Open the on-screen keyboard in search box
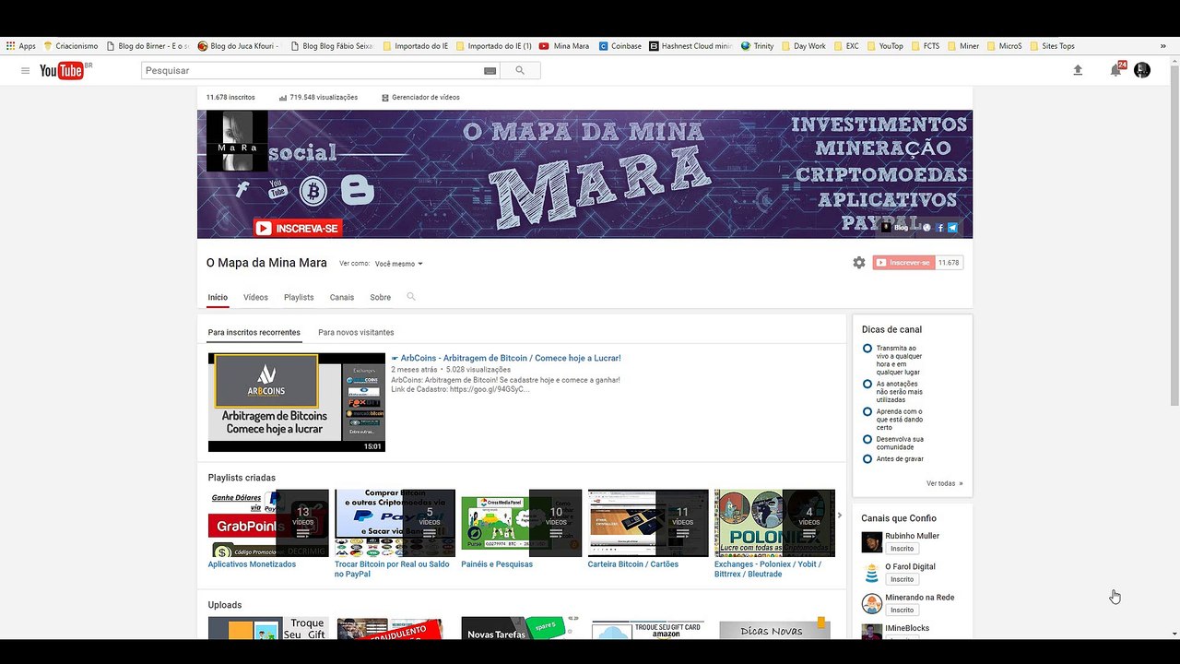The height and width of the screenshot is (664, 1180). click(x=490, y=71)
